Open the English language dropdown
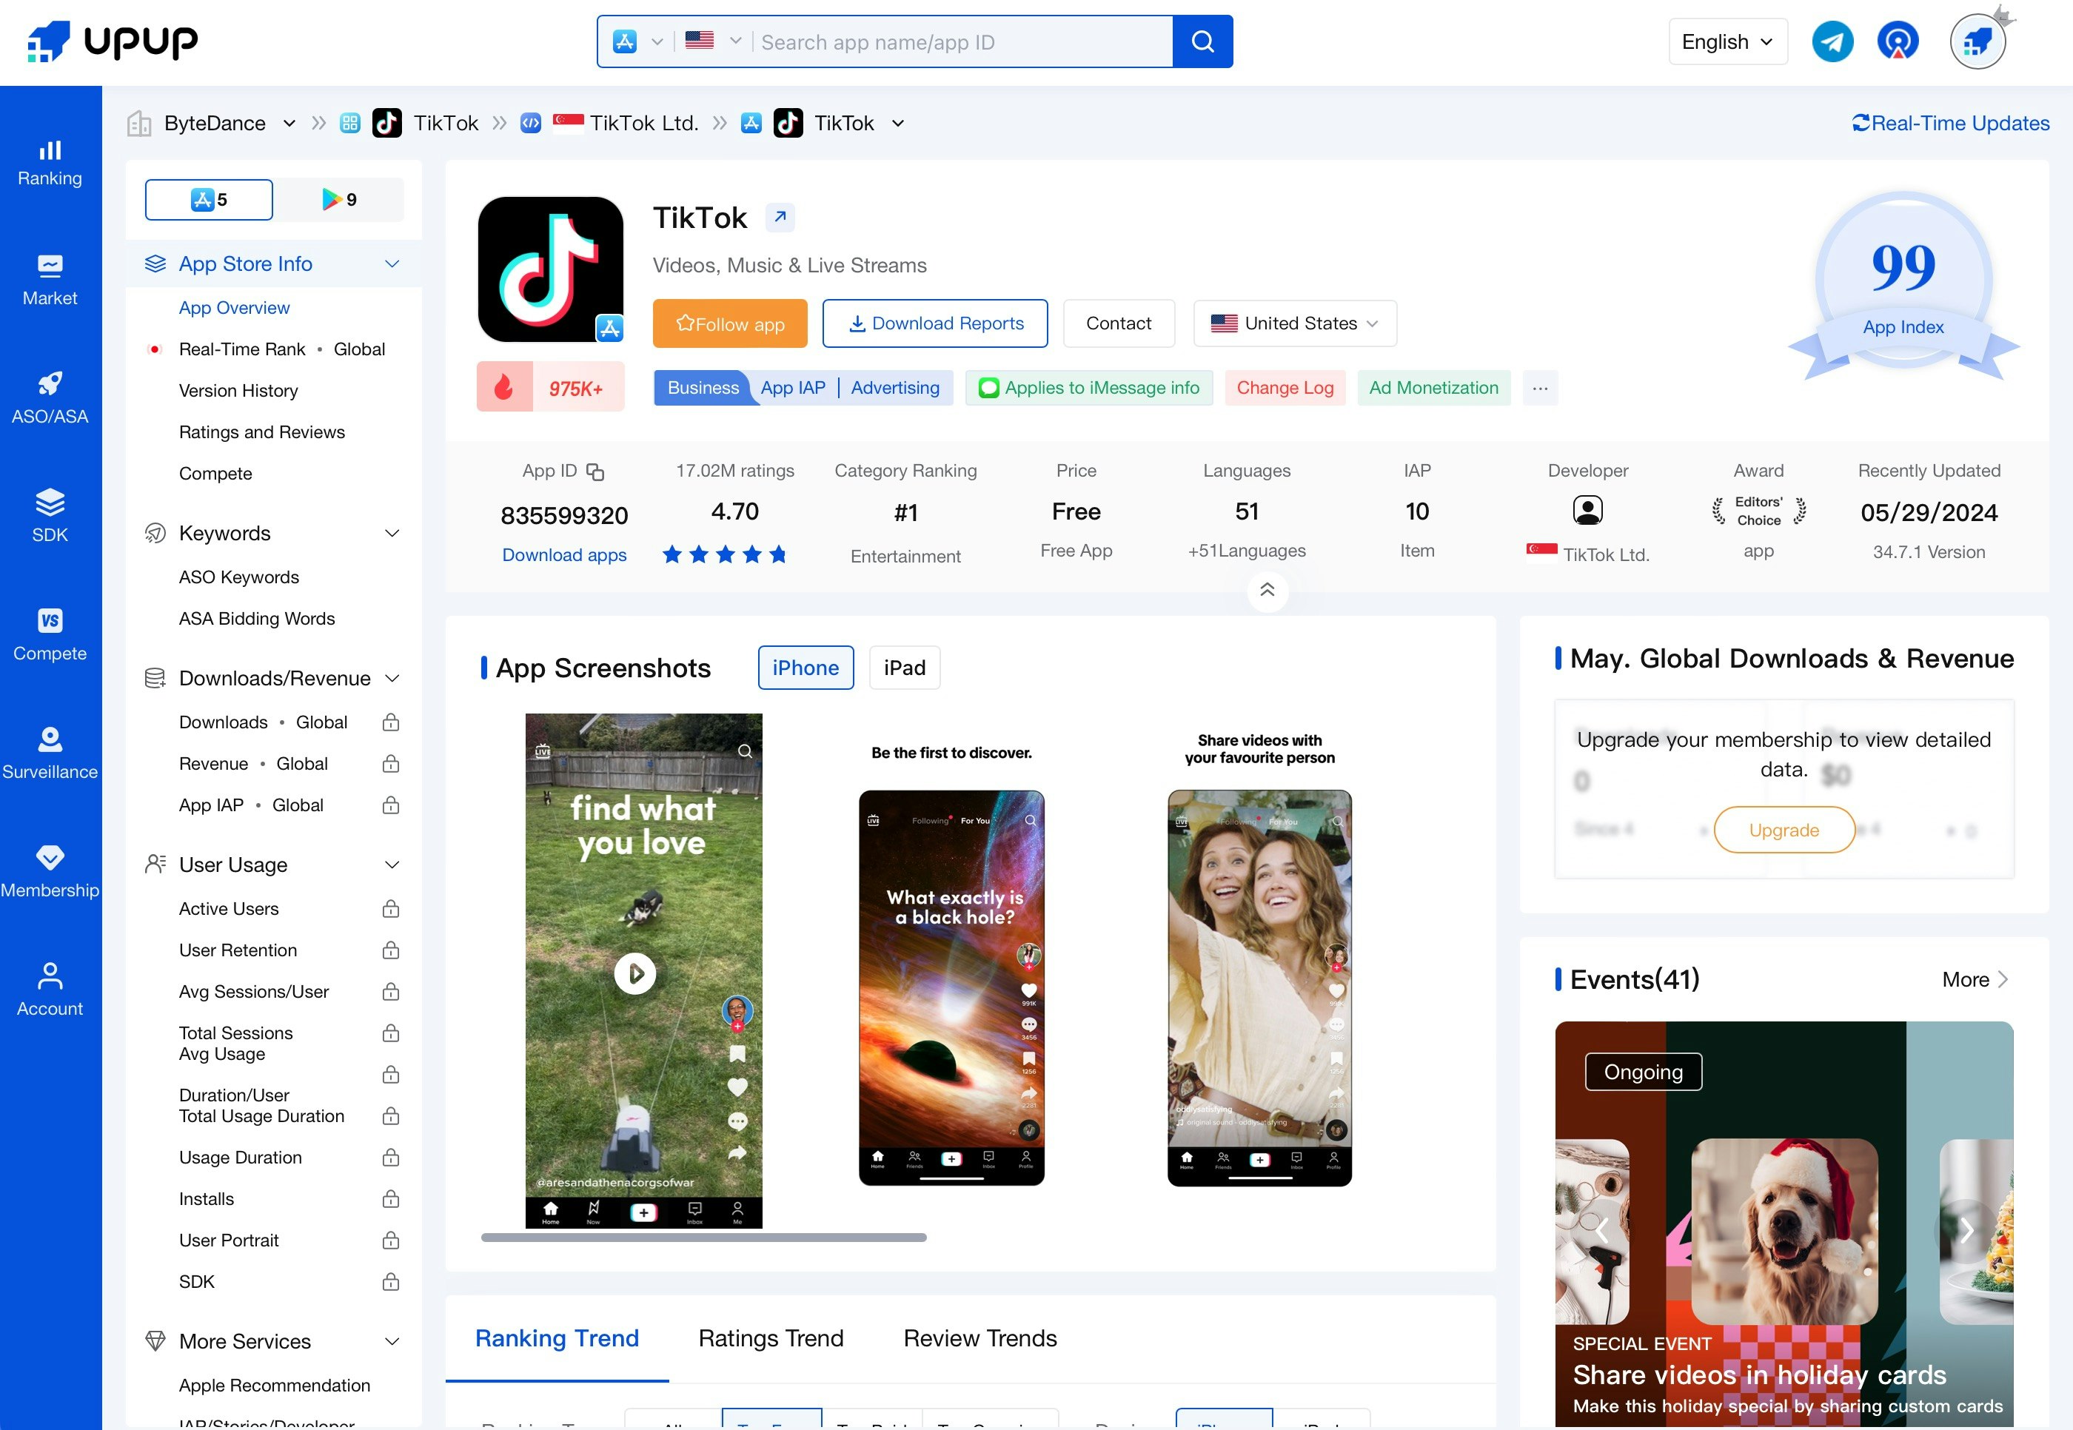2073x1430 pixels. (1727, 41)
